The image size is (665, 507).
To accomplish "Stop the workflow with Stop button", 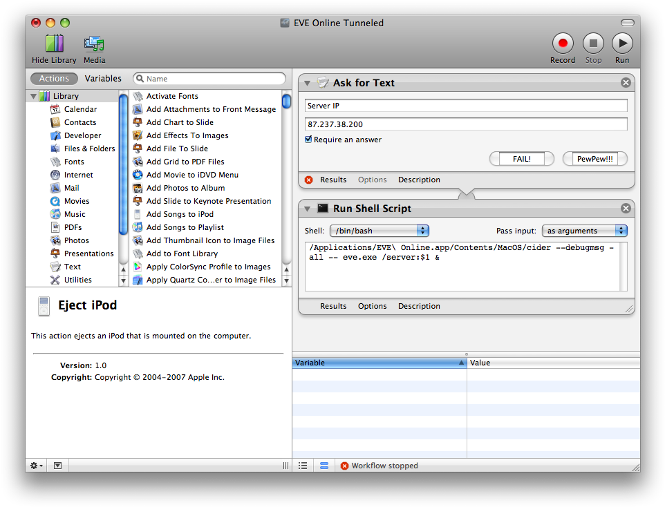I will 593,44.
